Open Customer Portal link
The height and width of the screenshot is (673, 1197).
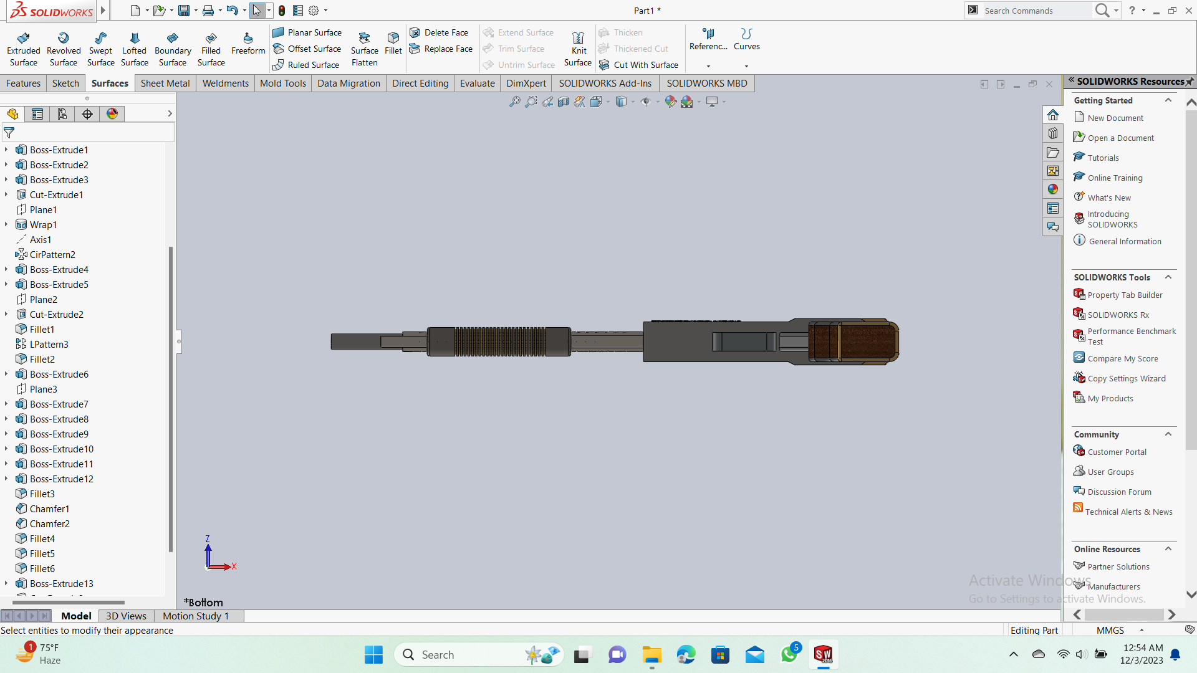(x=1117, y=452)
